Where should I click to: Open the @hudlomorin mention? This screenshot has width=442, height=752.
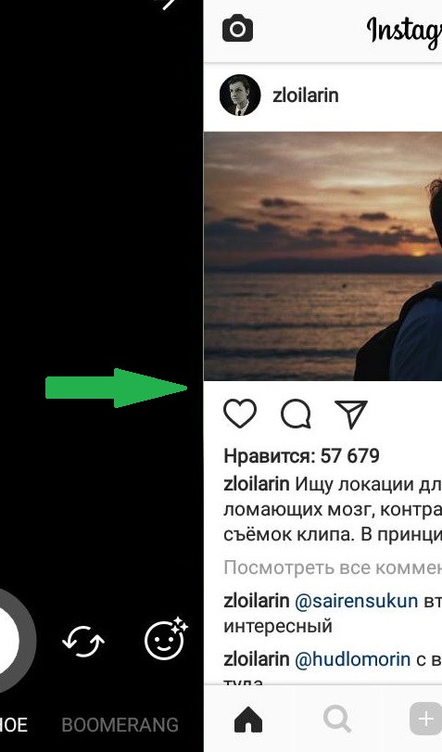click(352, 659)
